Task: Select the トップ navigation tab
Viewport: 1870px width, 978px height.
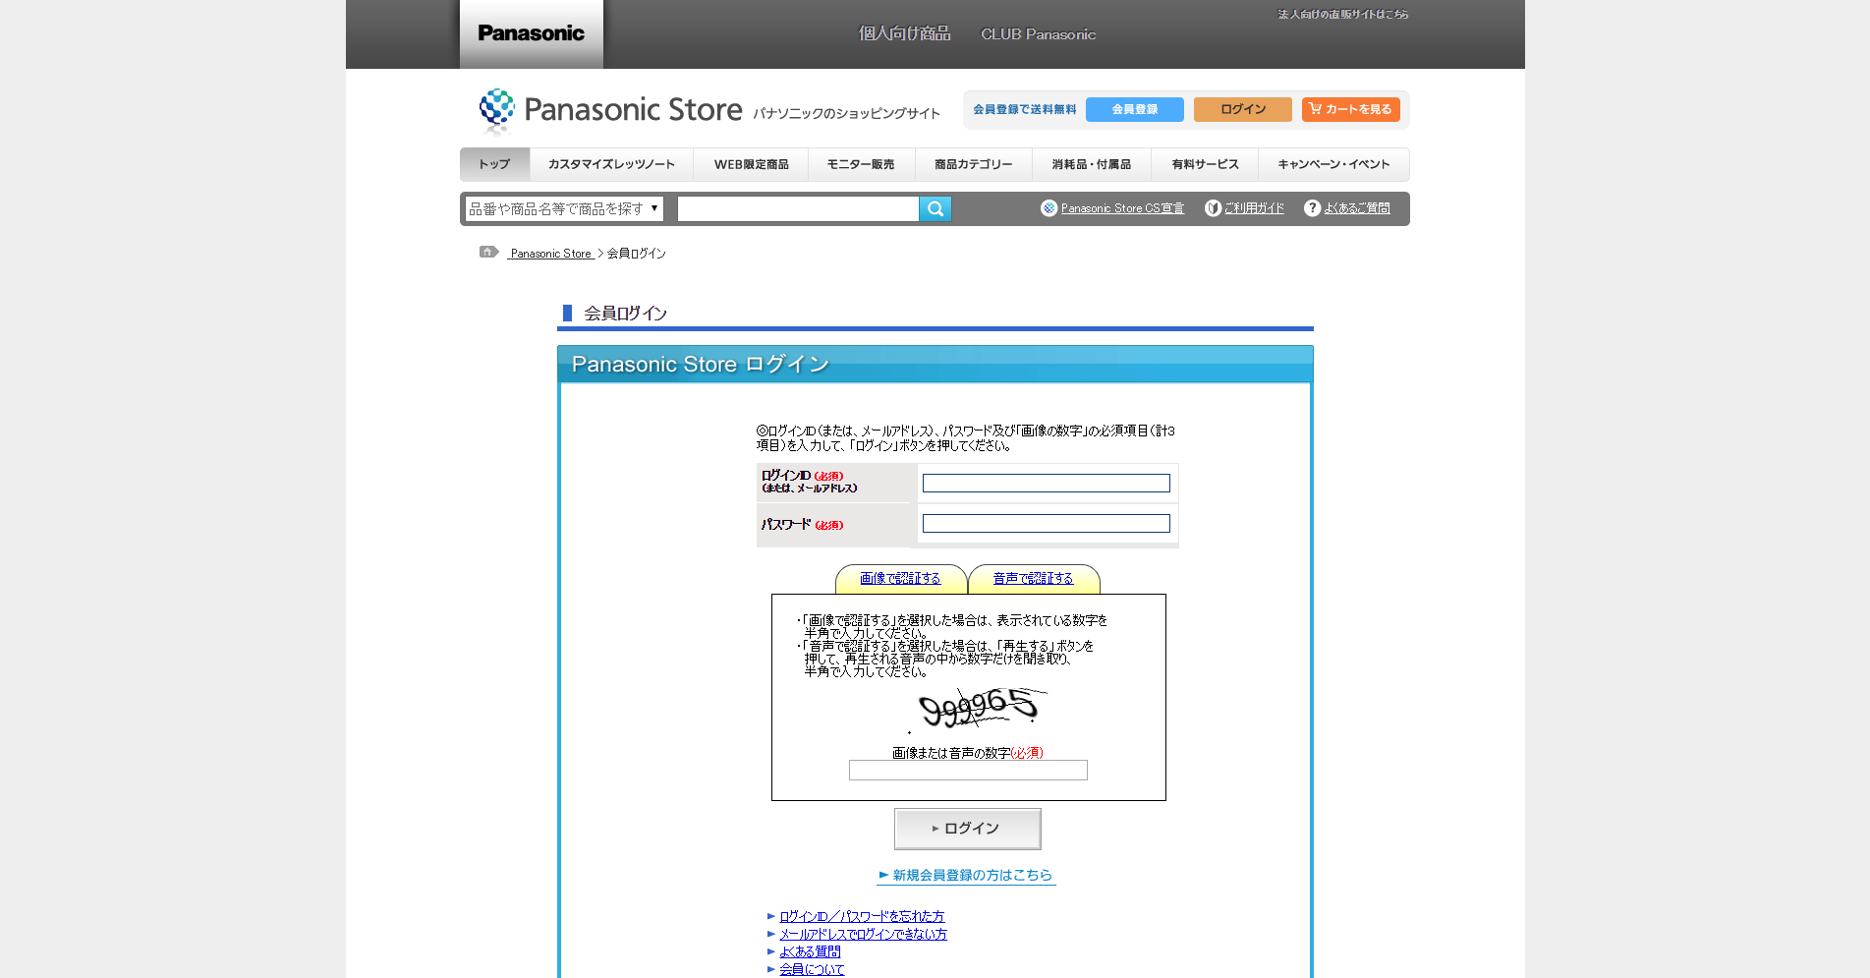Action: point(494,164)
